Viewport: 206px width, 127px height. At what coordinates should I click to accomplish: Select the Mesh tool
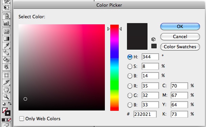click(6, 31)
